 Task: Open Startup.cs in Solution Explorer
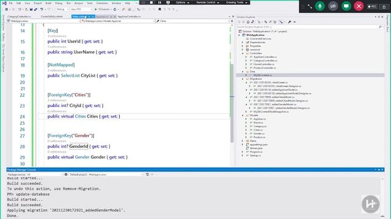pos(255,156)
